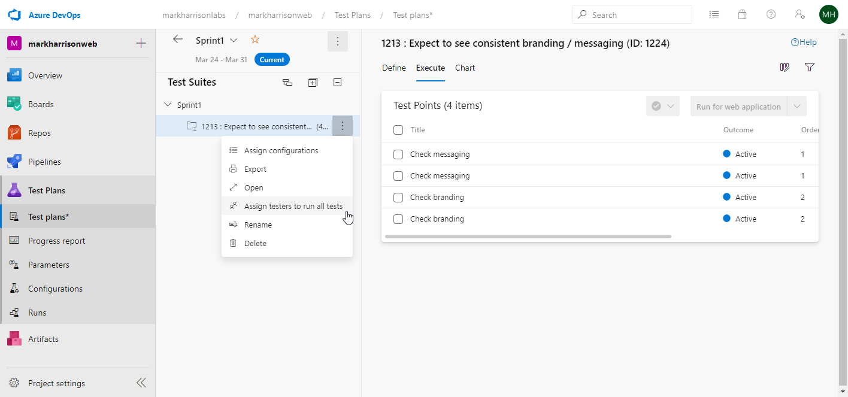
Task: Click the Help link
Action: coord(804,43)
